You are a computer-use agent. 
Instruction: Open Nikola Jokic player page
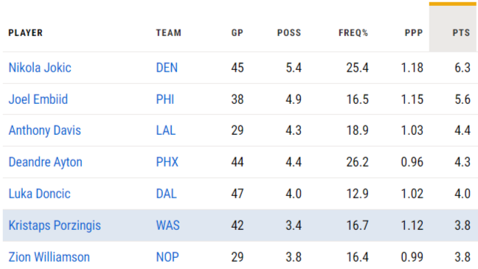click(40, 68)
